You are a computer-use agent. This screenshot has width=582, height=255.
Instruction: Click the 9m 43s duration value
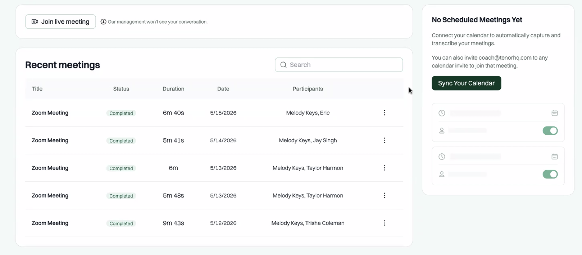(173, 223)
